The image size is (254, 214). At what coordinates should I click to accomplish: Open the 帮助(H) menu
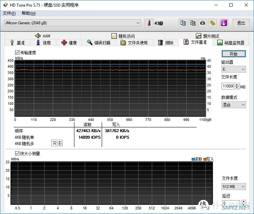29,13
